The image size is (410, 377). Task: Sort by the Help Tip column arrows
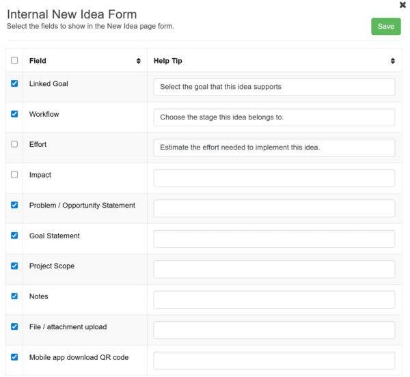pos(393,61)
